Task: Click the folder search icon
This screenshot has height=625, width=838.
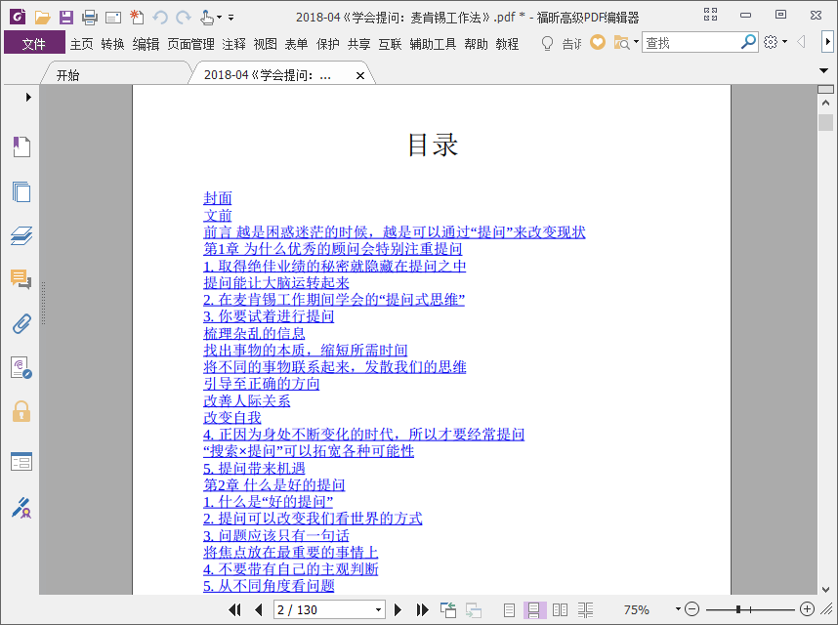Action: point(621,42)
